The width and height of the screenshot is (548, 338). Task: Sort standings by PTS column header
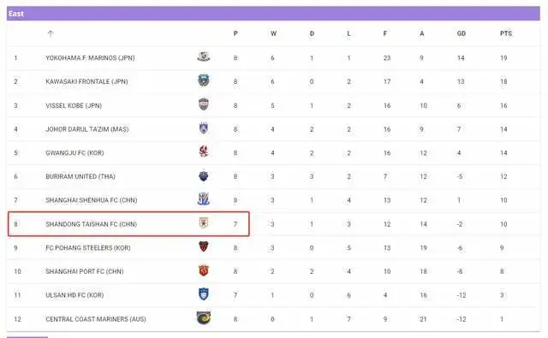tap(506, 33)
